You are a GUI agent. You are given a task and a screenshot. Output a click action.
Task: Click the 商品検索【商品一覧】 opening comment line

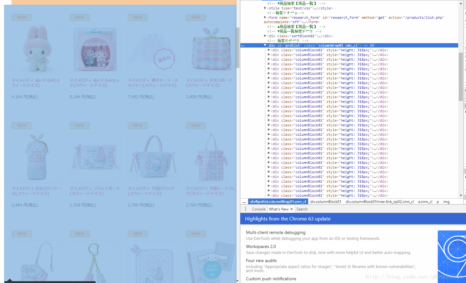click(x=296, y=3)
